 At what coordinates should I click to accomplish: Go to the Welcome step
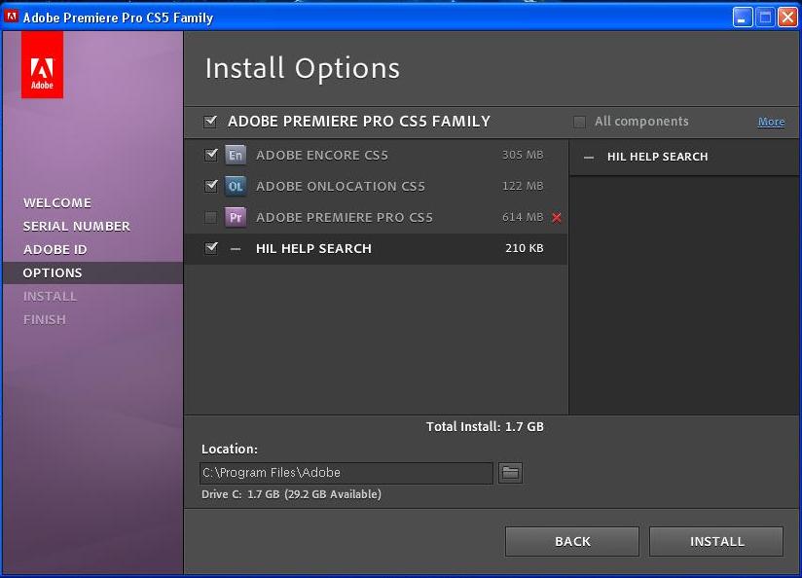(57, 202)
